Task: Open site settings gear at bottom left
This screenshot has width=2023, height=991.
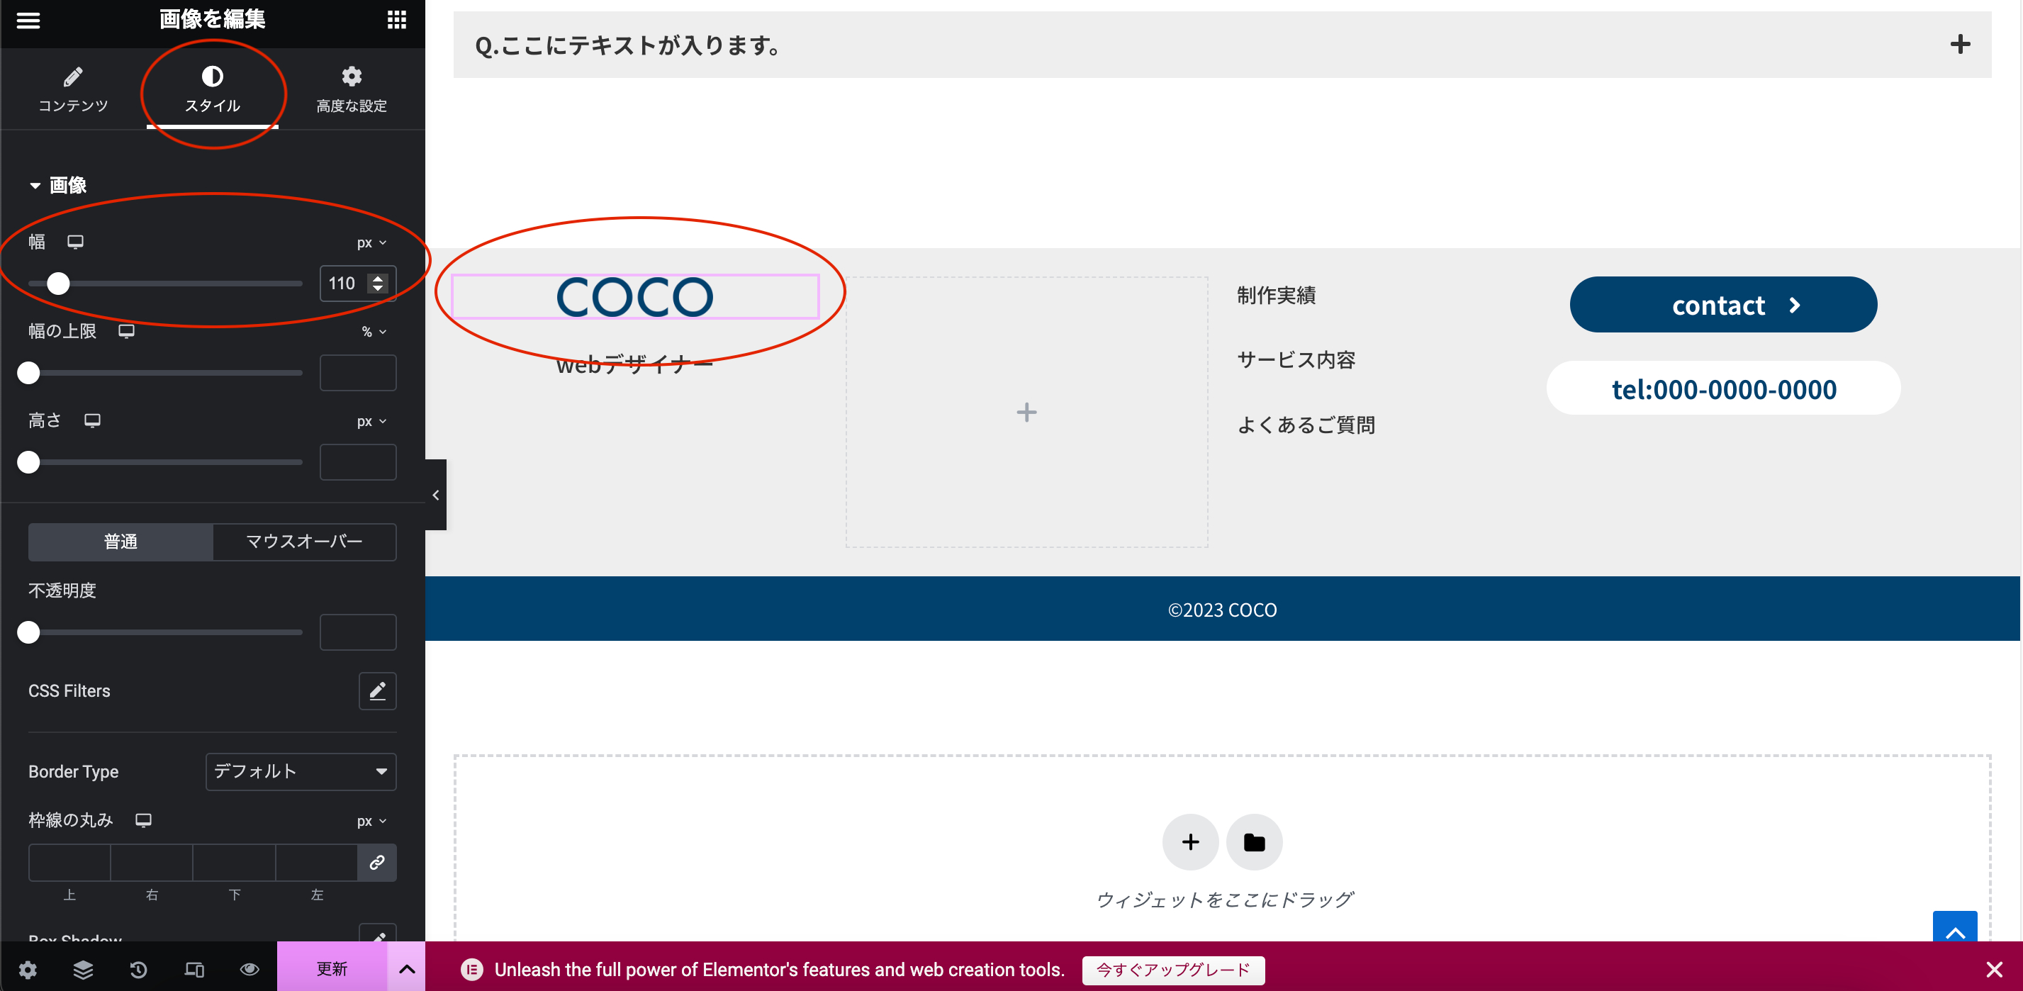Action: [28, 969]
